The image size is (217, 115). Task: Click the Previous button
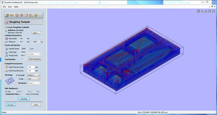(11, 105)
